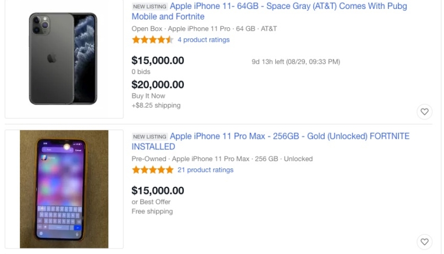The height and width of the screenshot is (254, 444).
Task: Click the $15,000.00 bid price with 0 bids
Action: pyautogui.click(x=158, y=61)
